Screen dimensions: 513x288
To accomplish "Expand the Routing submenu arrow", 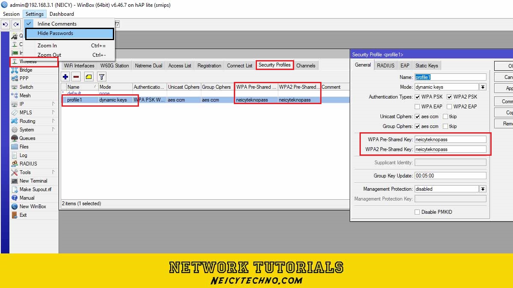I will click(x=53, y=121).
